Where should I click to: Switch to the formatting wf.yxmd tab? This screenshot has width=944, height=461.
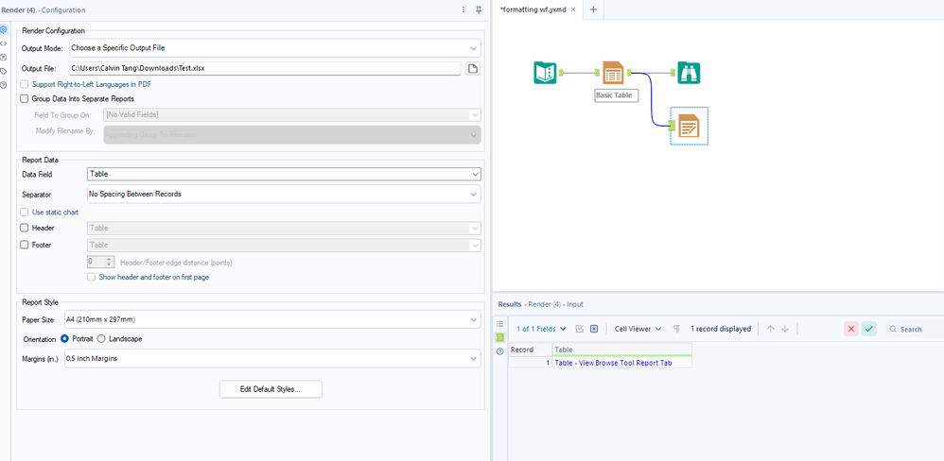pos(533,9)
